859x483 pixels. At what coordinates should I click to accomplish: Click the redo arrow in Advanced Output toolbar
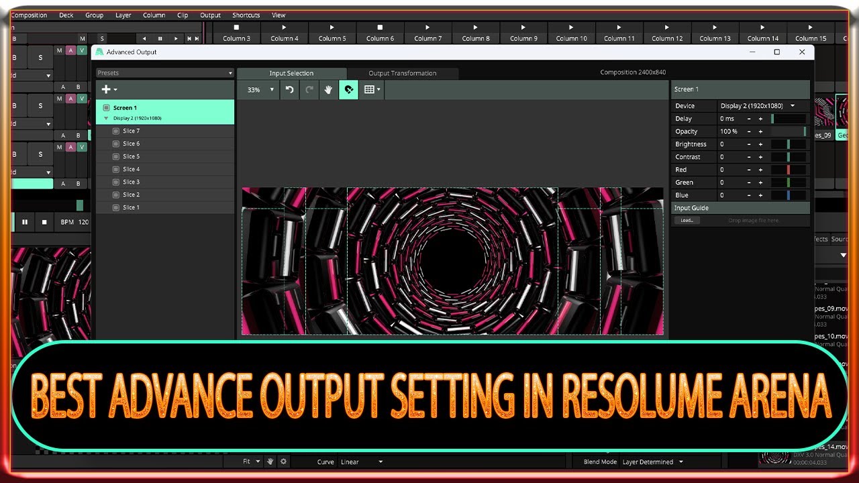(x=309, y=89)
